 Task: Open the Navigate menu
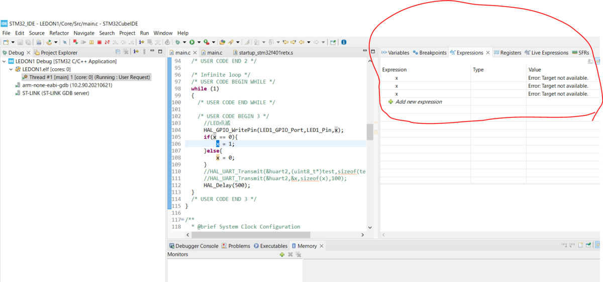(x=84, y=33)
